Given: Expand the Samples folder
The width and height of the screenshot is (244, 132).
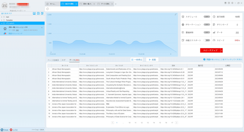Looking at the screenshot, I should click(x=2, y=20).
